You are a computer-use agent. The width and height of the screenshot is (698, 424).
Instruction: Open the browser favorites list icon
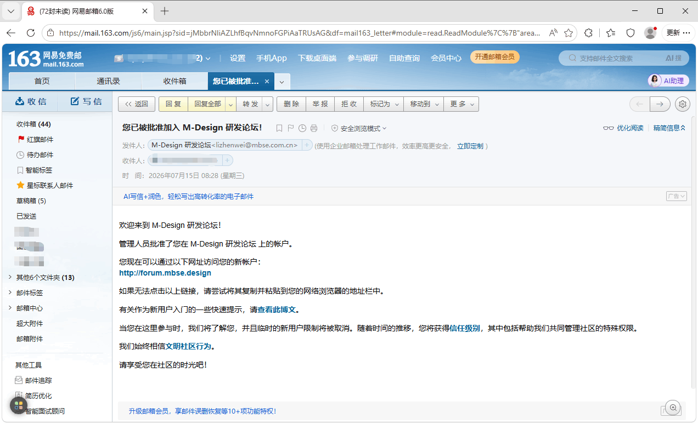click(611, 33)
